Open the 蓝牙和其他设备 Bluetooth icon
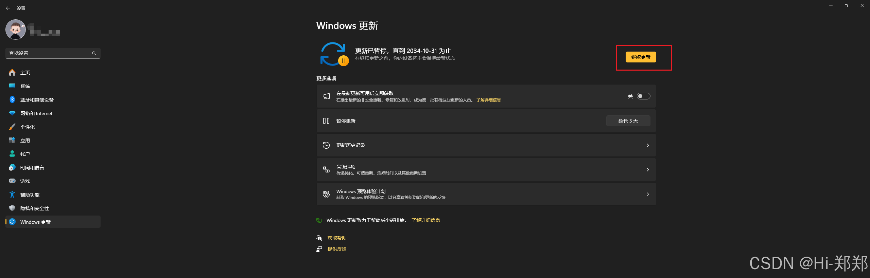This screenshot has height=278, width=870. tap(12, 99)
